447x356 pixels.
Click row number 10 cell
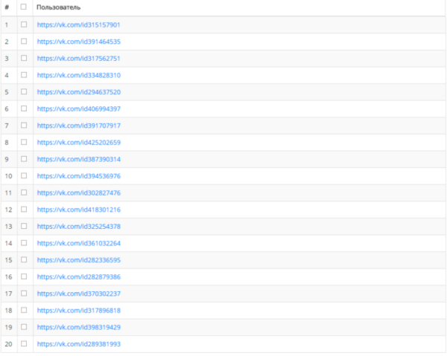pyautogui.click(x=8, y=176)
